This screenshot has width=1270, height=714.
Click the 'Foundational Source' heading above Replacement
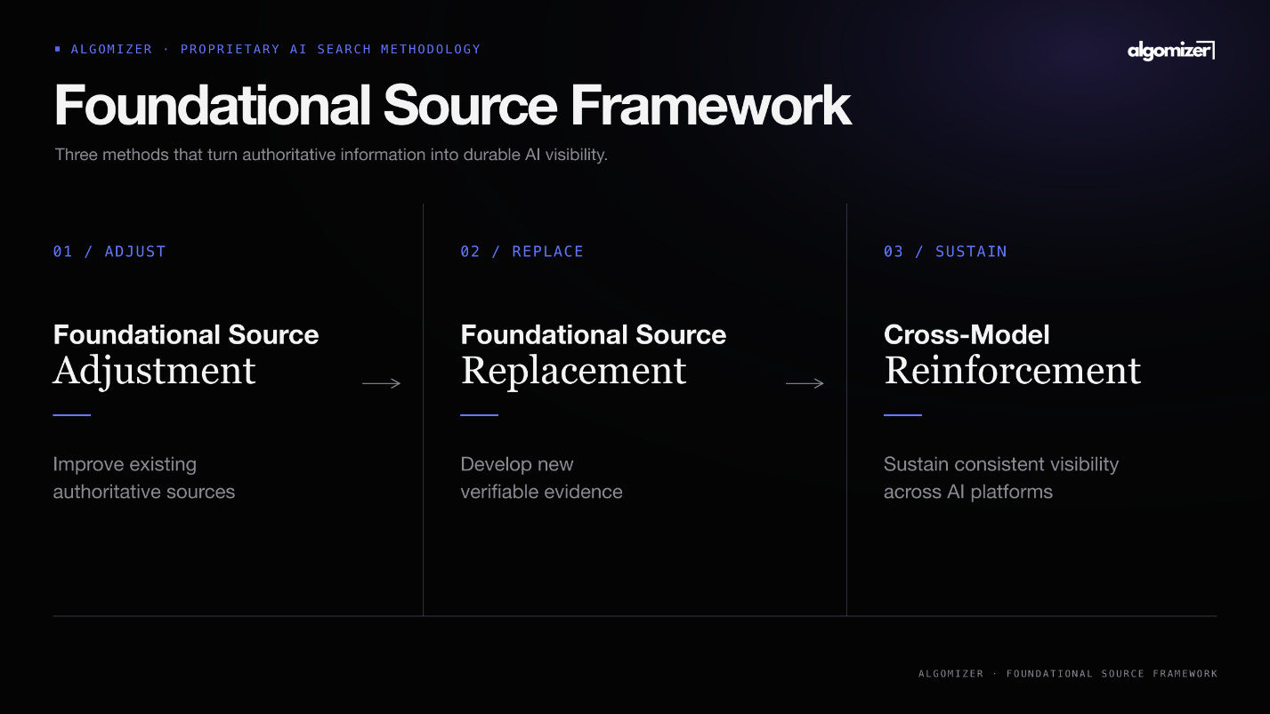coord(594,335)
